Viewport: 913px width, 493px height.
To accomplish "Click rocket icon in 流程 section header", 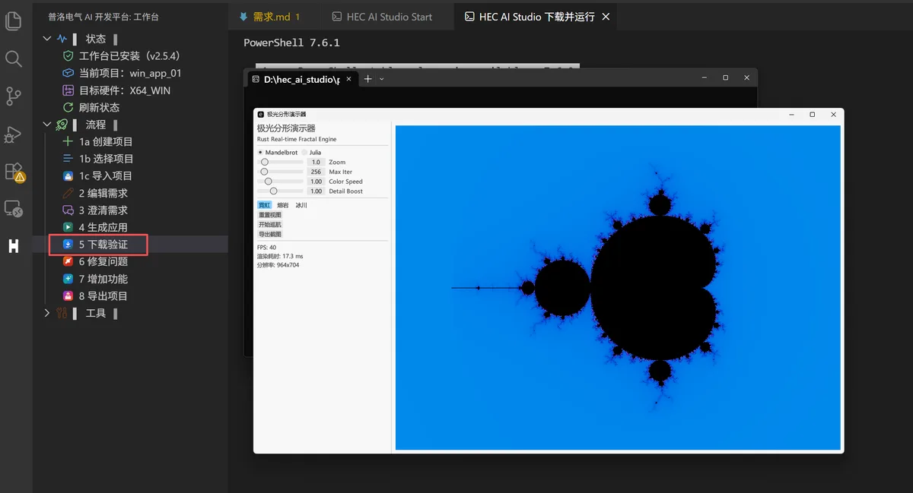I will point(62,125).
